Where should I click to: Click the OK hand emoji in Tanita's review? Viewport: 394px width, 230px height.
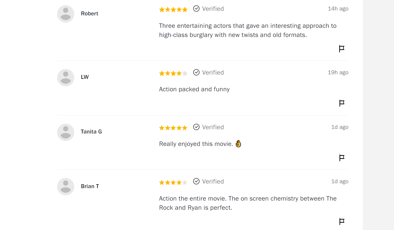[238, 144]
